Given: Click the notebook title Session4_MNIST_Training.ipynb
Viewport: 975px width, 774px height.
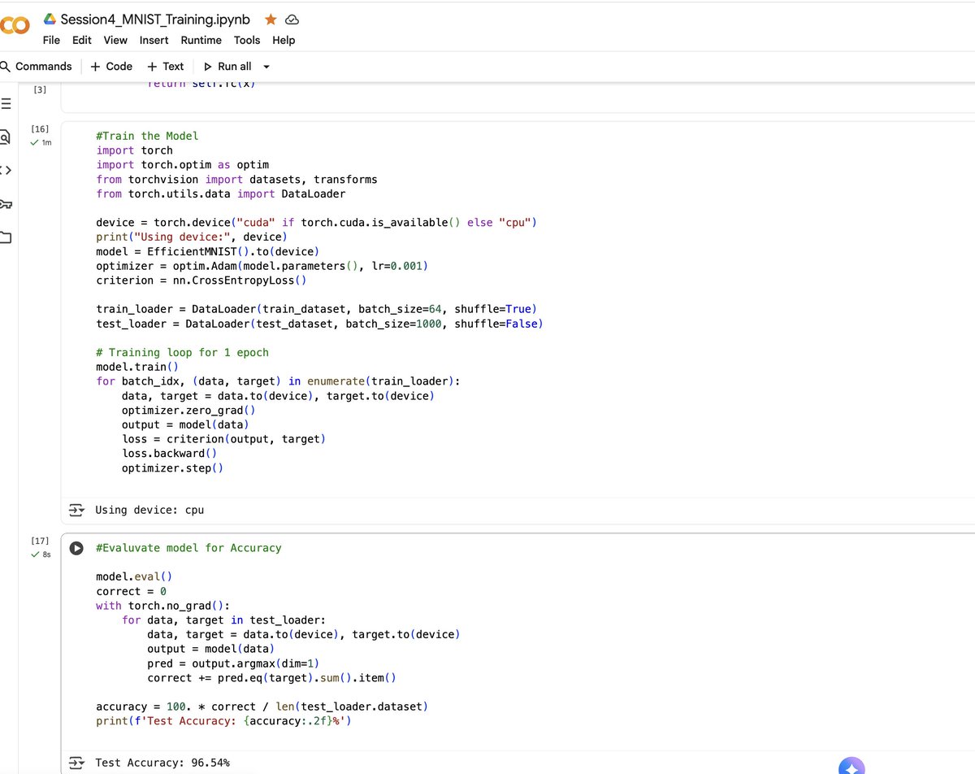Looking at the screenshot, I should click(155, 19).
